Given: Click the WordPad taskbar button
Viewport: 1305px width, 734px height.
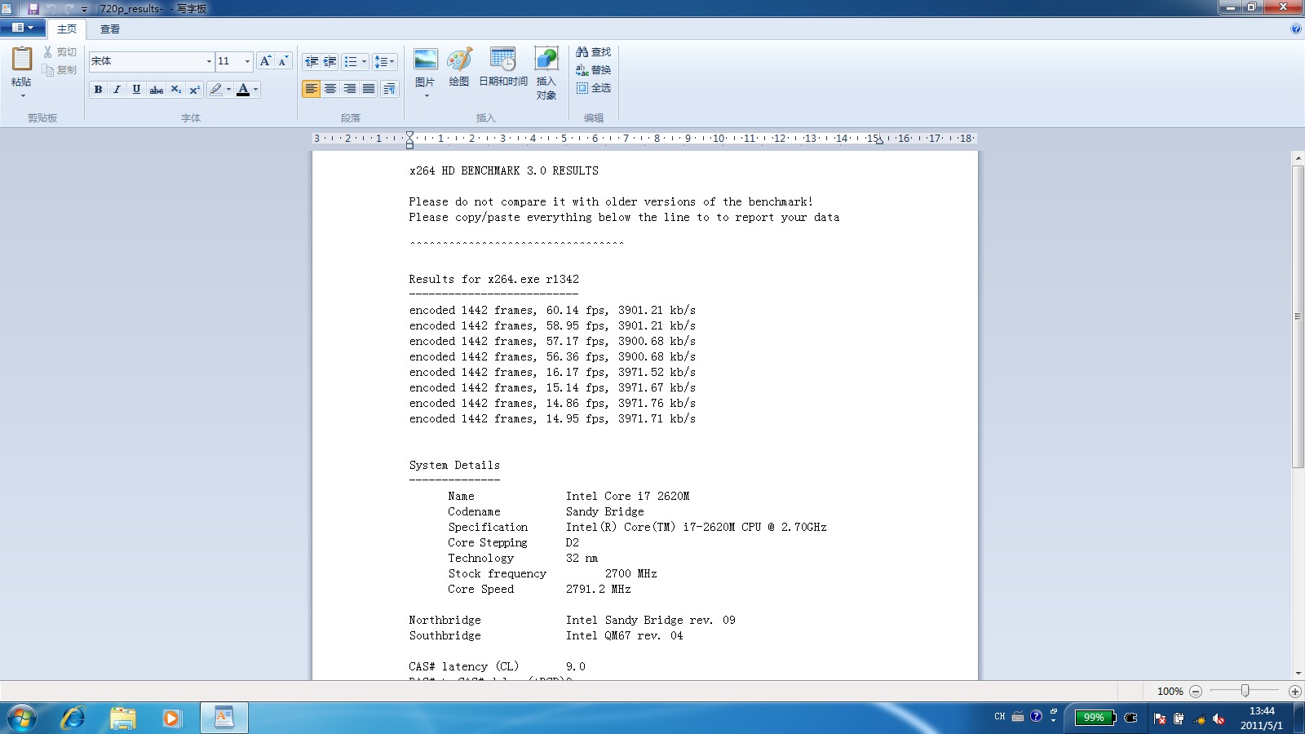Looking at the screenshot, I should [224, 719].
